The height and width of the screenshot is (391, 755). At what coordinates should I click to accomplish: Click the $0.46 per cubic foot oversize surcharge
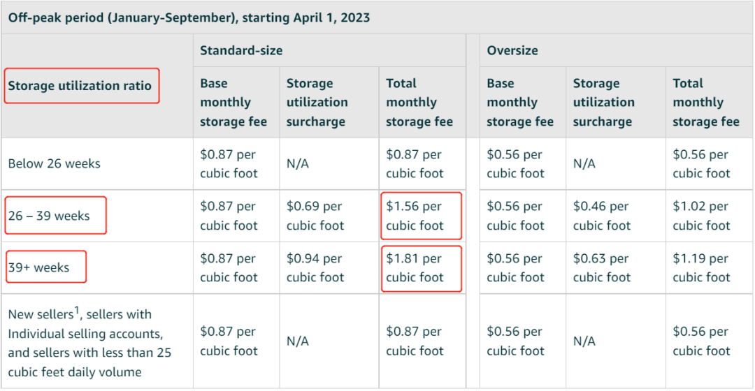[x=601, y=216]
